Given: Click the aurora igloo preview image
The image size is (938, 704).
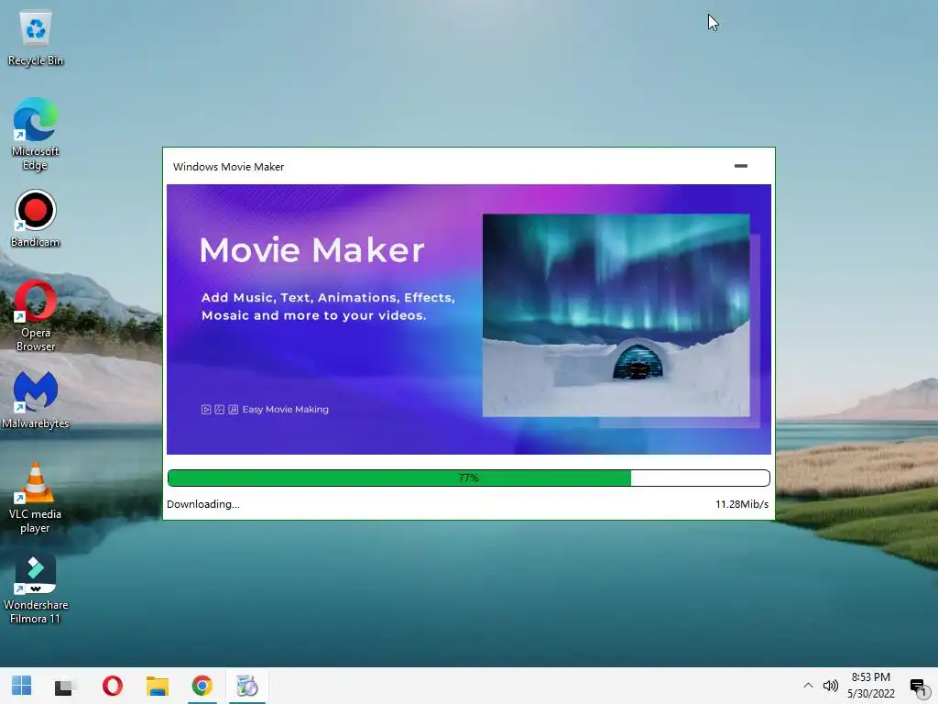Looking at the screenshot, I should click(616, 315).
